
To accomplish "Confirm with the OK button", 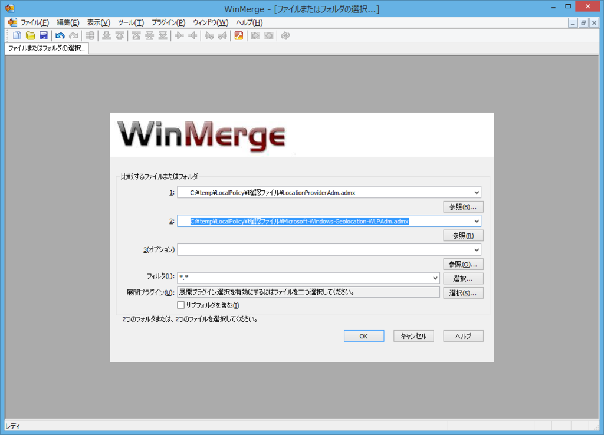I will click(x=363, y=336).
